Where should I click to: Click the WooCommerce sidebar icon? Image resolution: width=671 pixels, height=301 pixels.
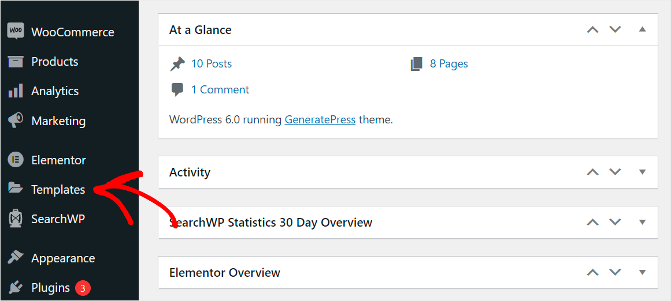[16, 31]
